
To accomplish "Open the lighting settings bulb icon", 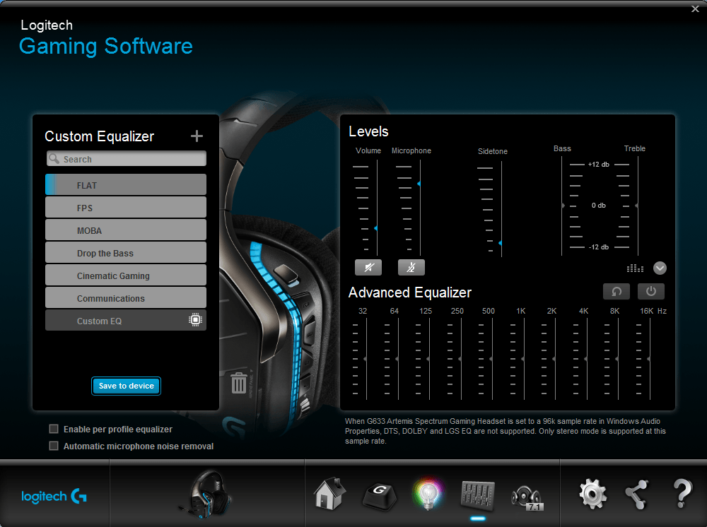I will (x=427, y=494).
